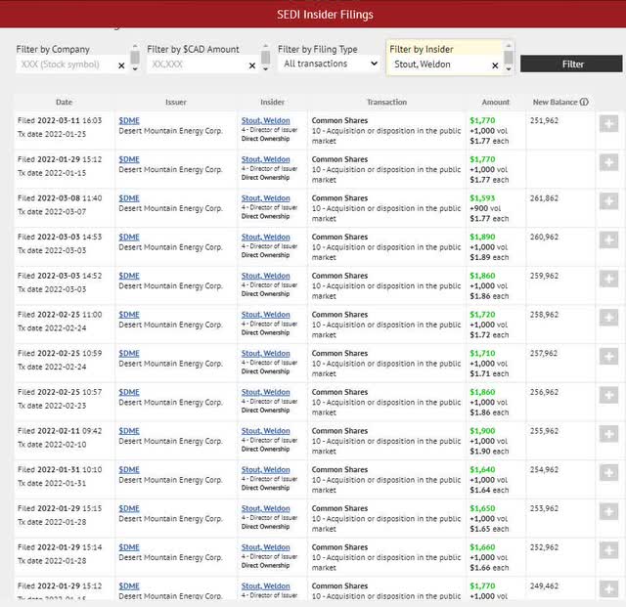Select amount $1,720
This screenshot has width=626, height=607.
tap(482, 315)
